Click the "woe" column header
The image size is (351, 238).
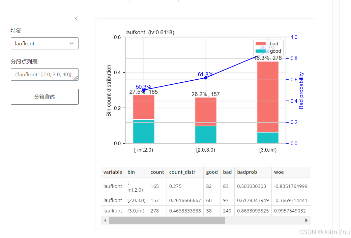click(279, 172)
